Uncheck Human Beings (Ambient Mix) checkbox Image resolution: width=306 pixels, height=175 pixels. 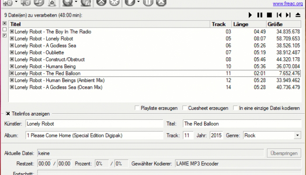(12, 80)
